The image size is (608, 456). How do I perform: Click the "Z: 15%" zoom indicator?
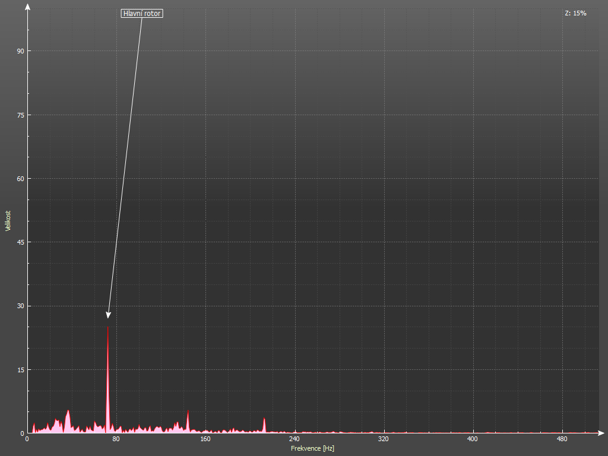575,13
